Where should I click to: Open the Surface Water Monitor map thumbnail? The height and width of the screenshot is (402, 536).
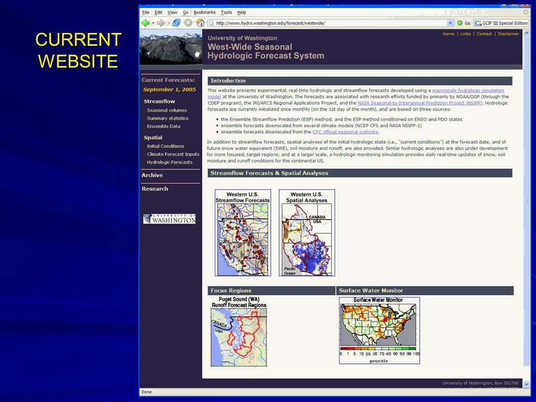coord(380,331)
